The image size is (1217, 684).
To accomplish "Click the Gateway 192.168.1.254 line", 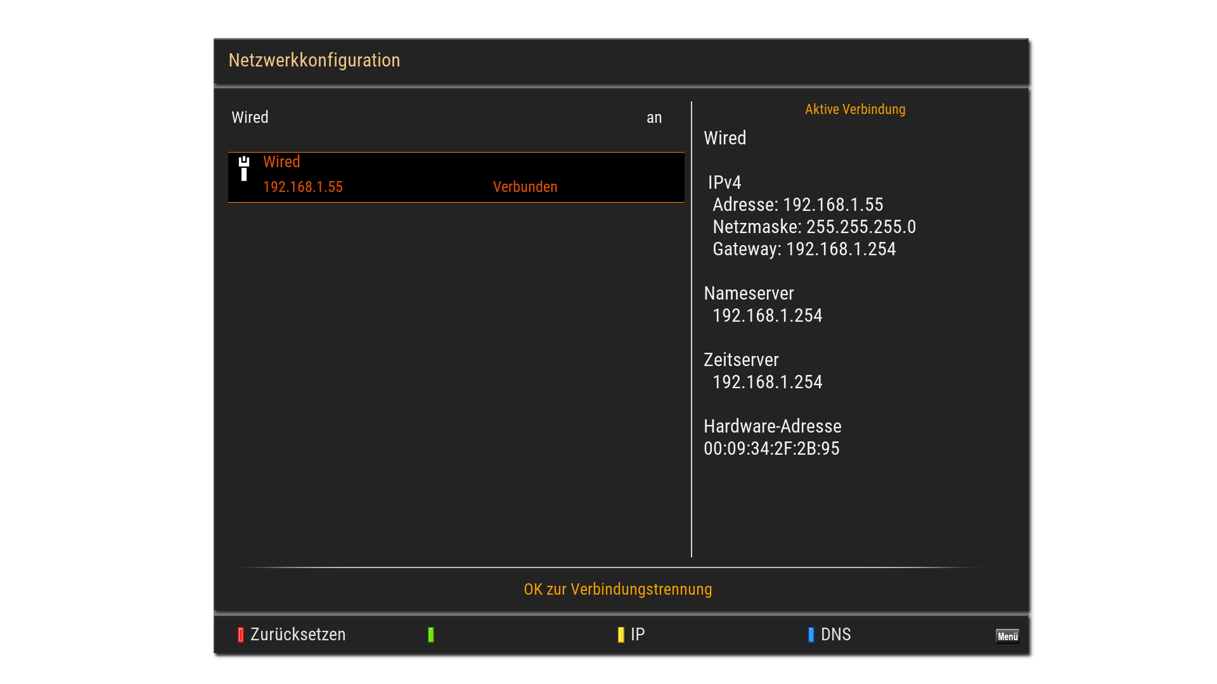I will pos(804,249).
